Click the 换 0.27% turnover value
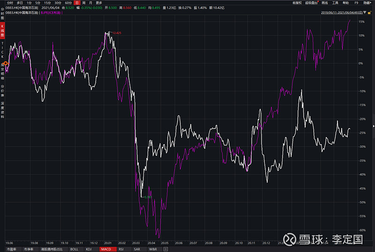 185,8
